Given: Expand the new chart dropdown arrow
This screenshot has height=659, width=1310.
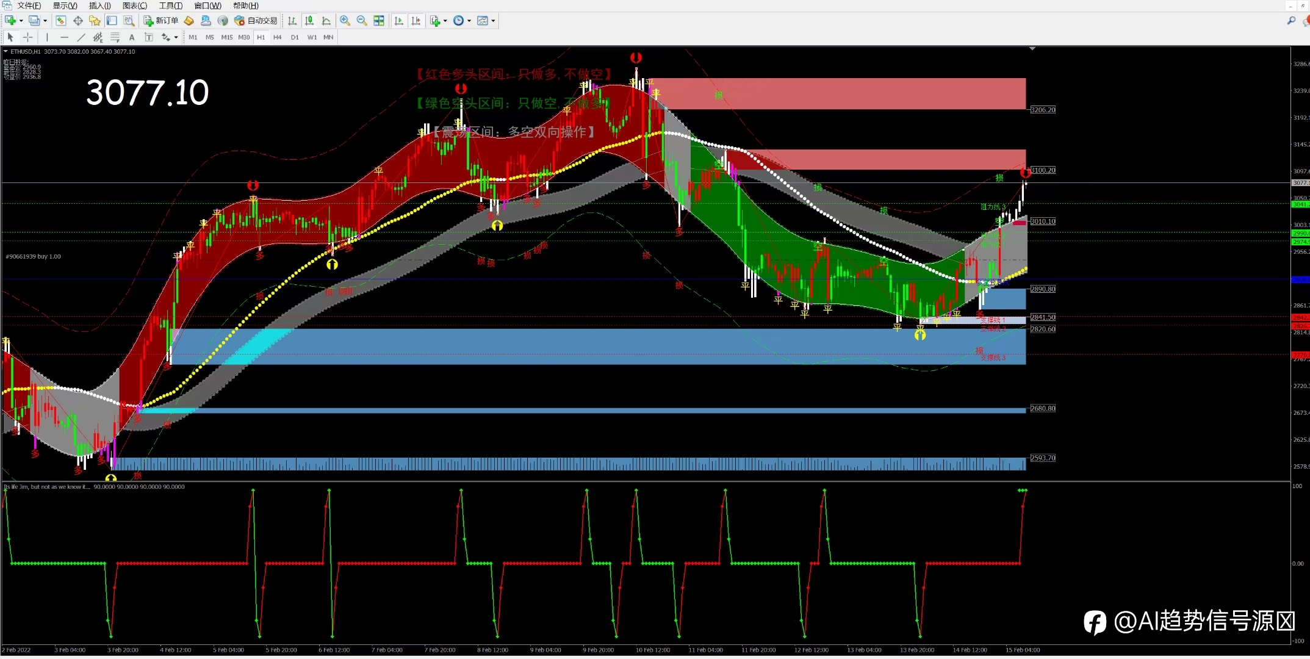Looking at the screenshot, I should (x=21, y=21).
